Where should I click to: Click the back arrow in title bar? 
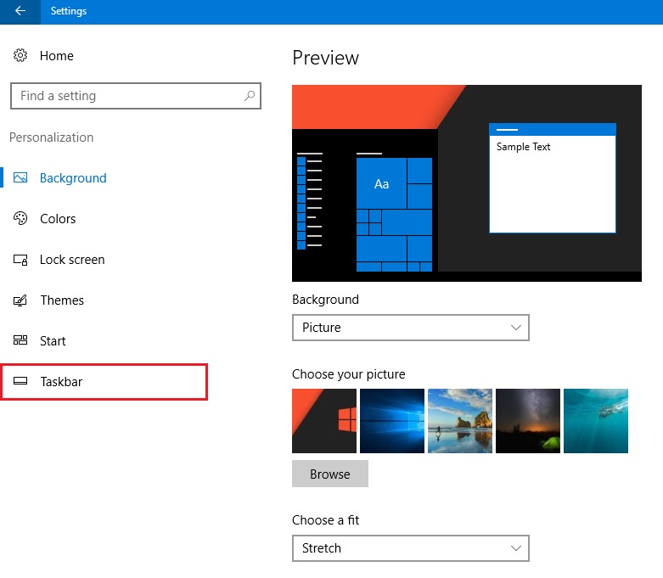coord(20,12)
